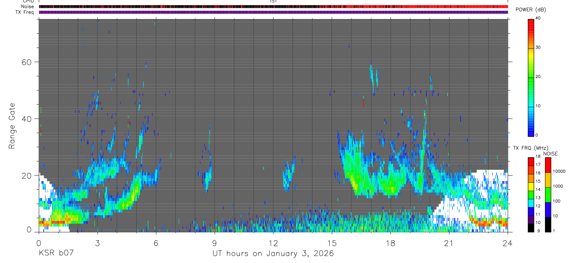Click 'UT hours on January 3, 2026' title
The width and height of the screenshot is (571, 263).
[273, 254]
